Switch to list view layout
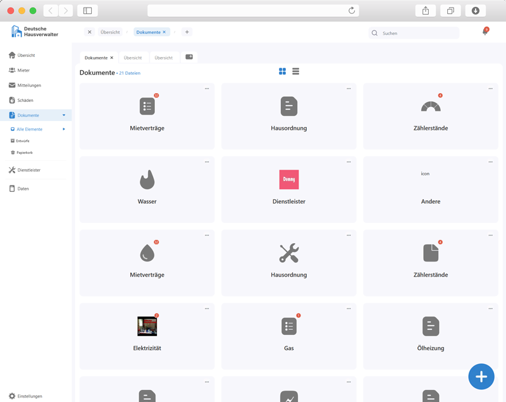The image size is (506, 402). (x=295, y=72)
